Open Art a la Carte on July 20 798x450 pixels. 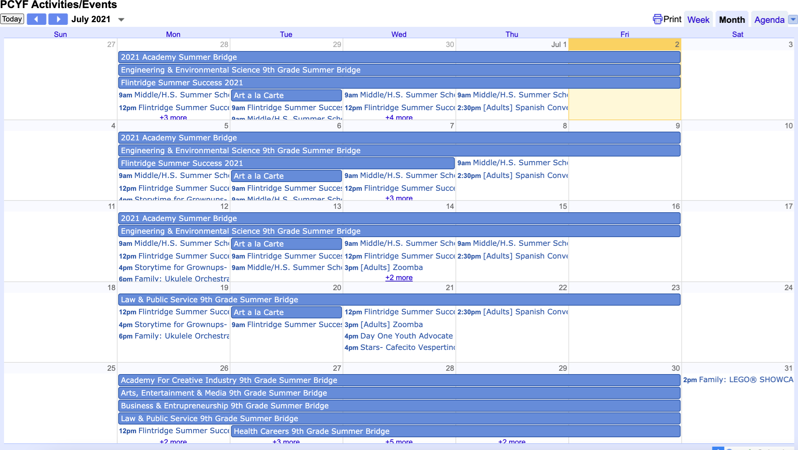(x=286, y=312)
